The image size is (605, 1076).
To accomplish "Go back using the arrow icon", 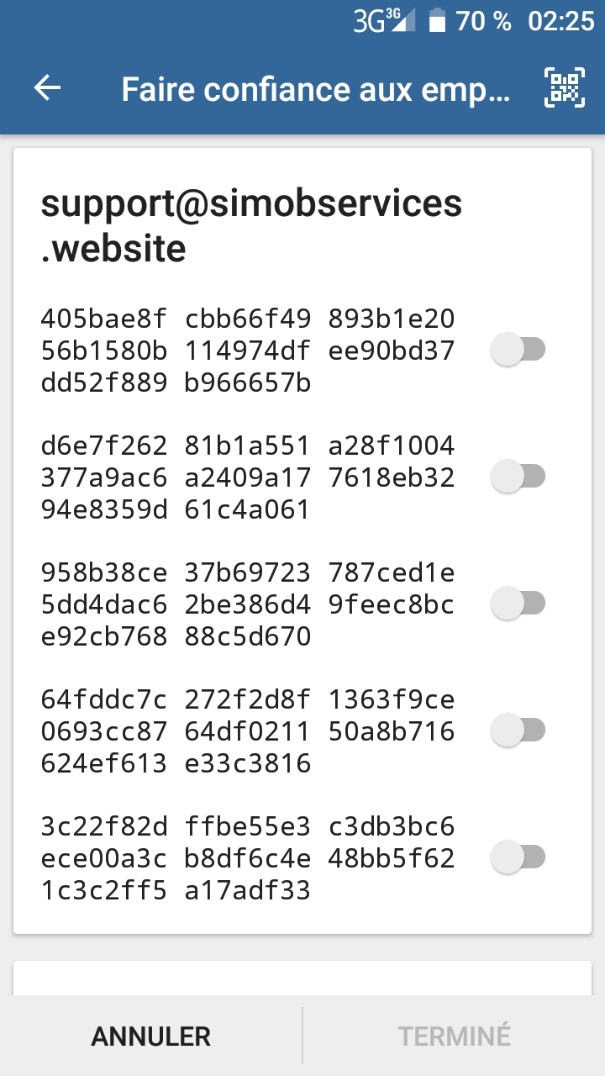I will click(x=48, y=88).
